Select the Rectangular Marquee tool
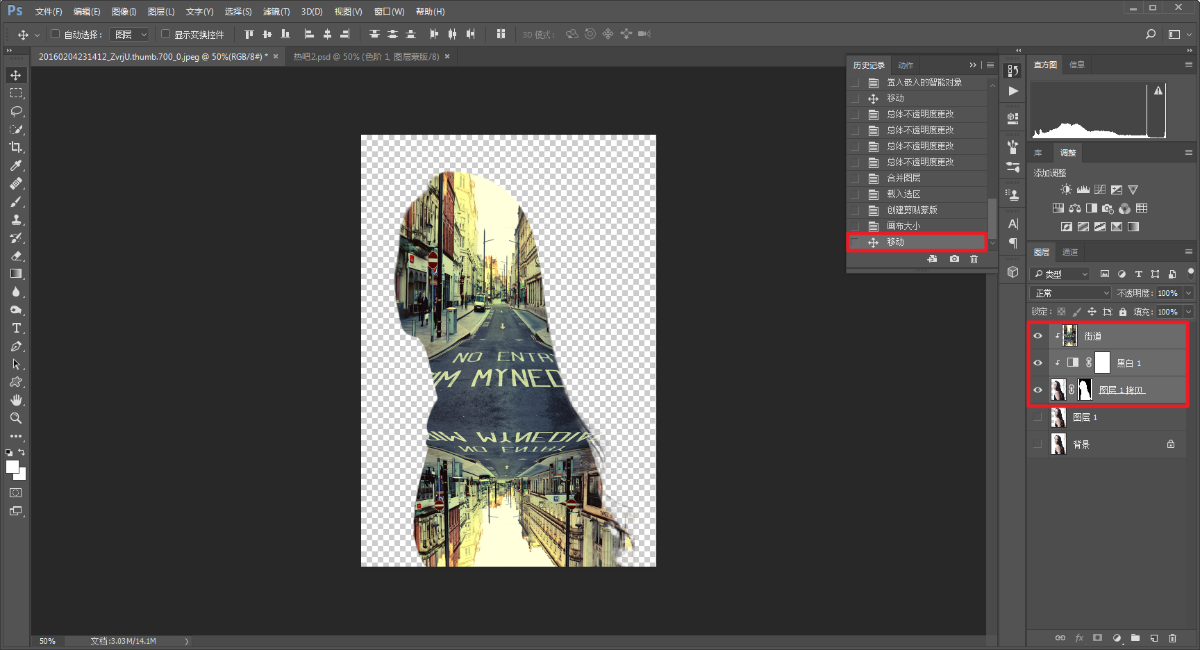The image size is (1200, 650). coord(16,93)
